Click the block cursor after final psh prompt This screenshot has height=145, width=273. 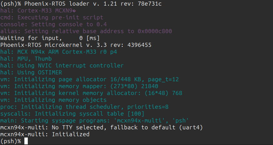tap(26, 141)
